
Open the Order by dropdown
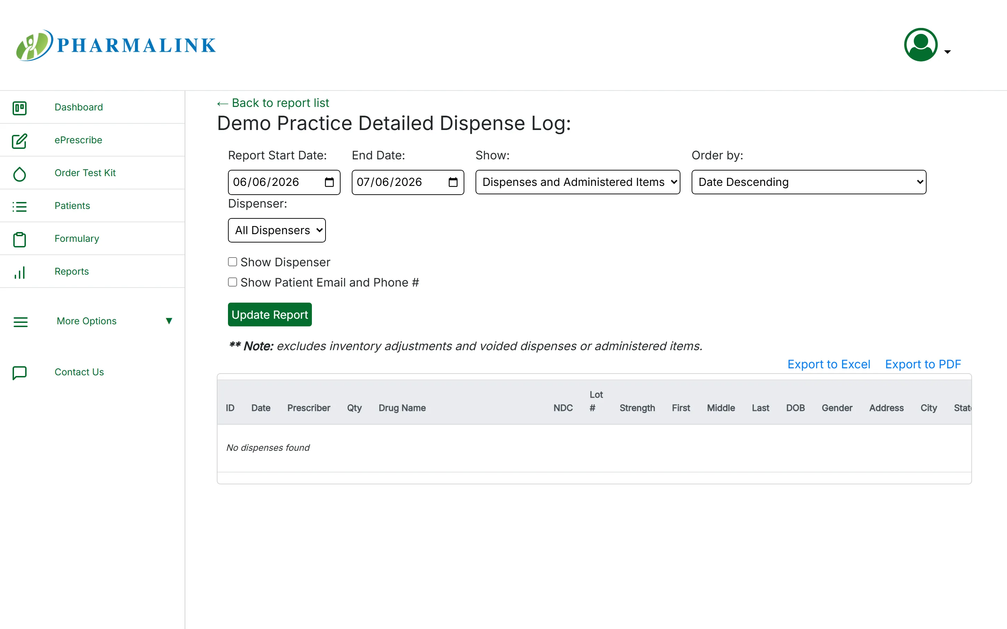[x=808, y=182]
